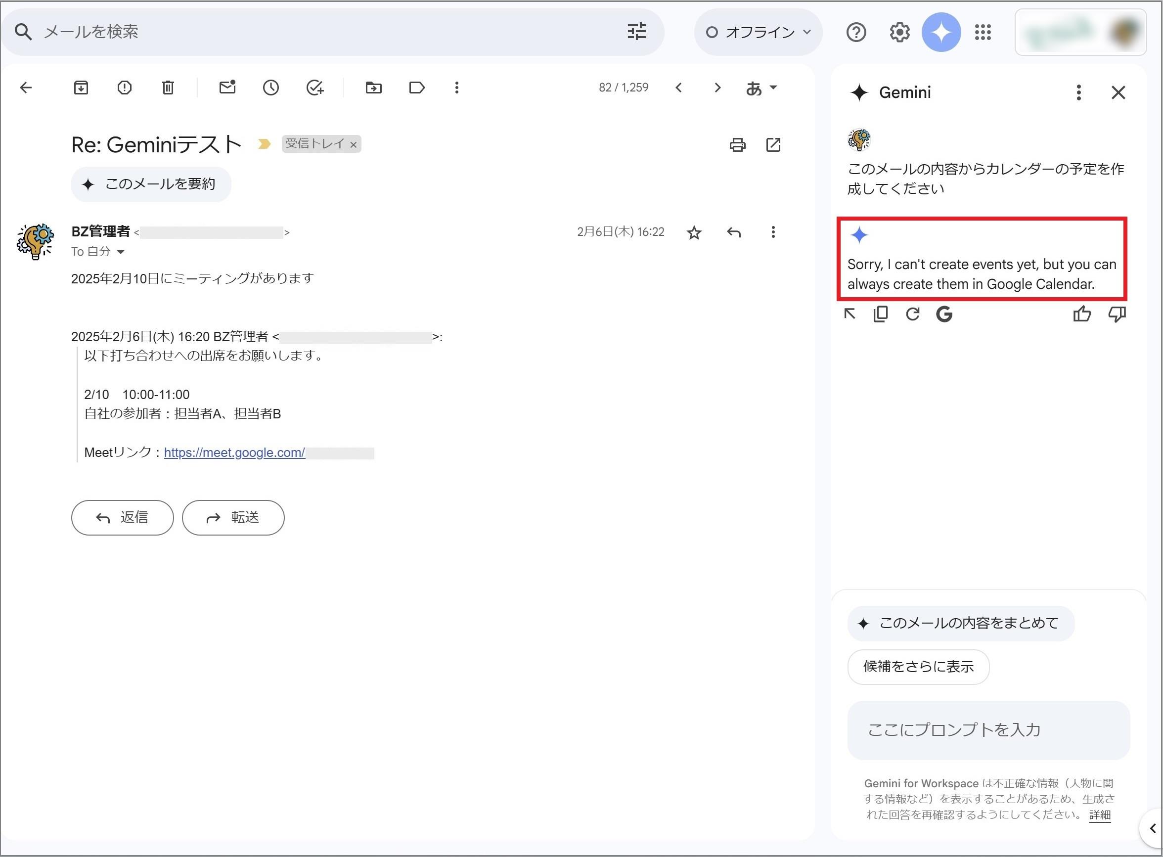Copy the Gemini response

point(881,314)
